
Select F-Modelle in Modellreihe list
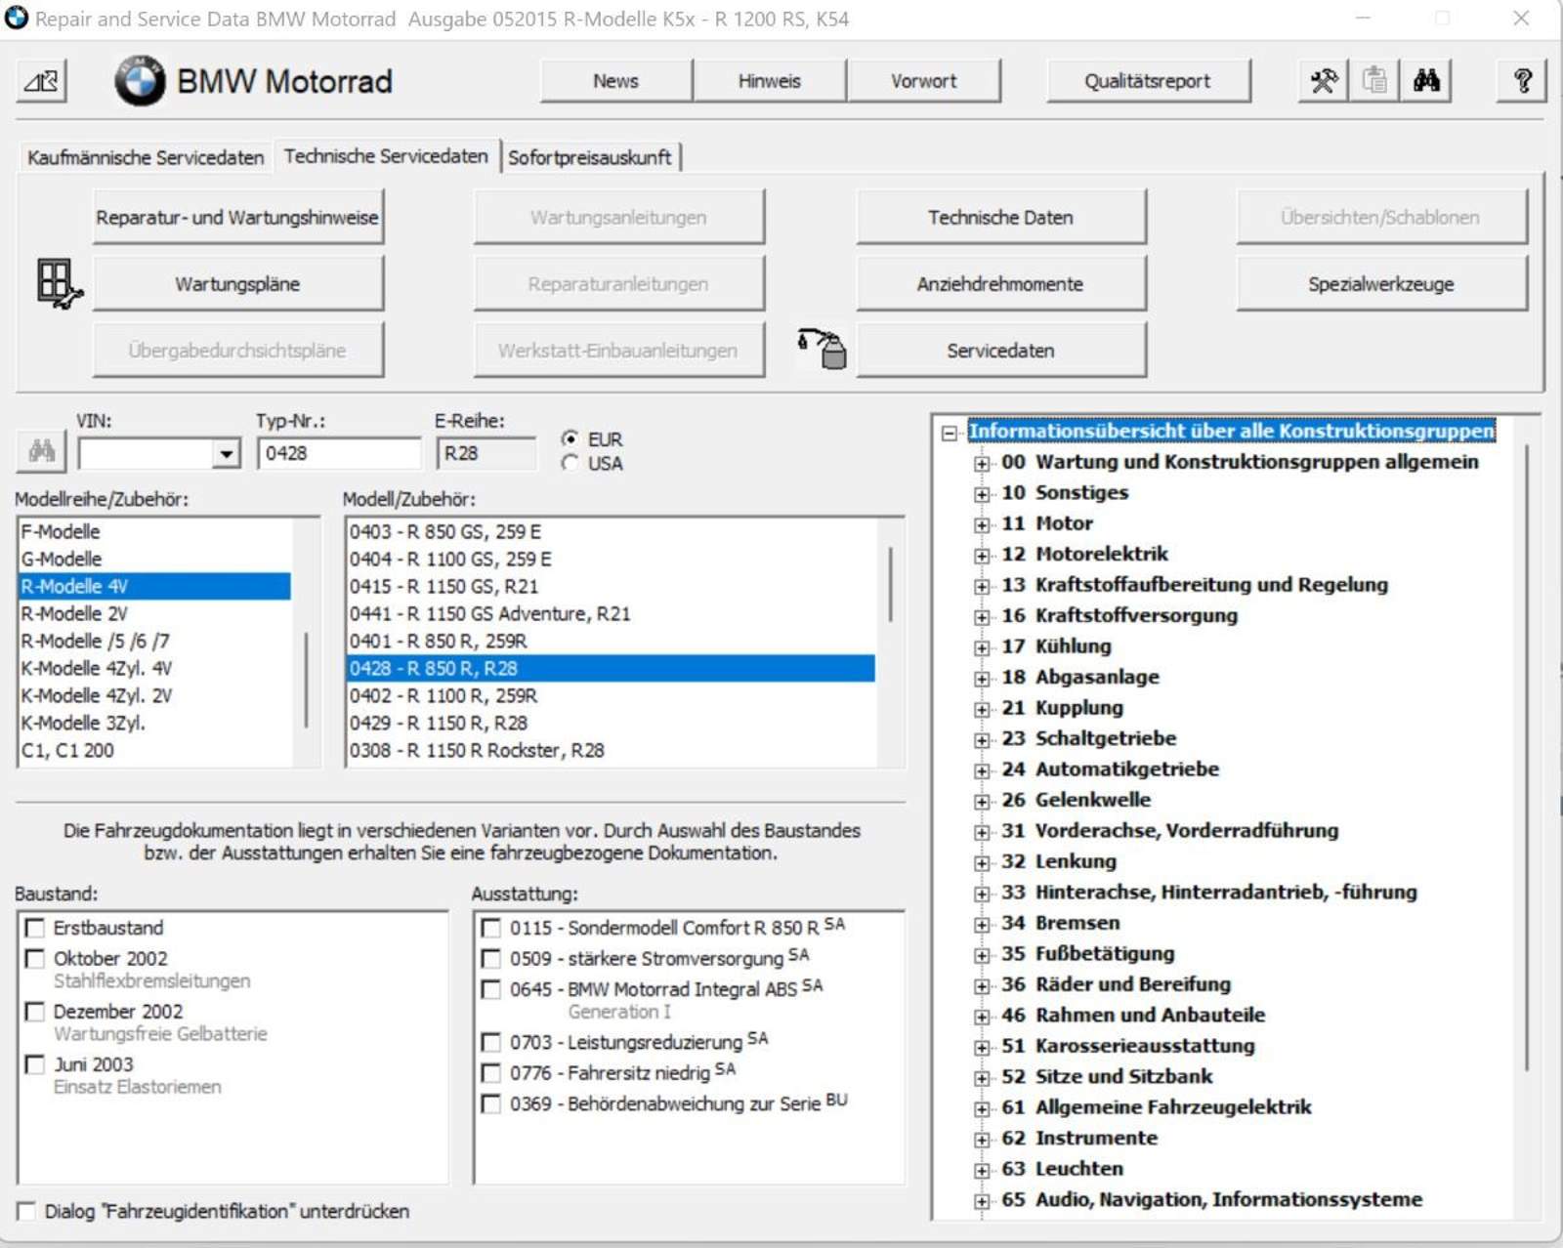tap(154, 531)
